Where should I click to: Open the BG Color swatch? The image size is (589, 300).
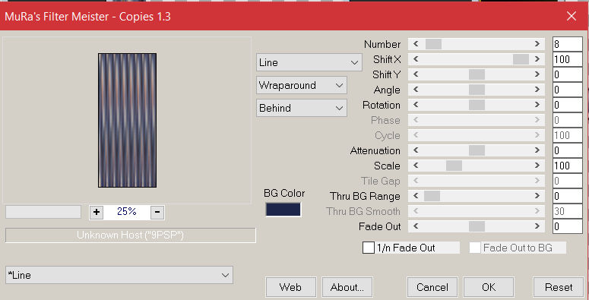[283, 210]
